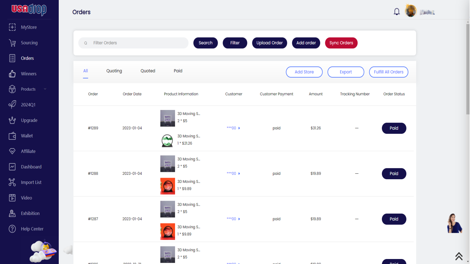This screenshot has width=470, height=264.
Task: Open the Video sidebar icon
Action: point(12,198)
